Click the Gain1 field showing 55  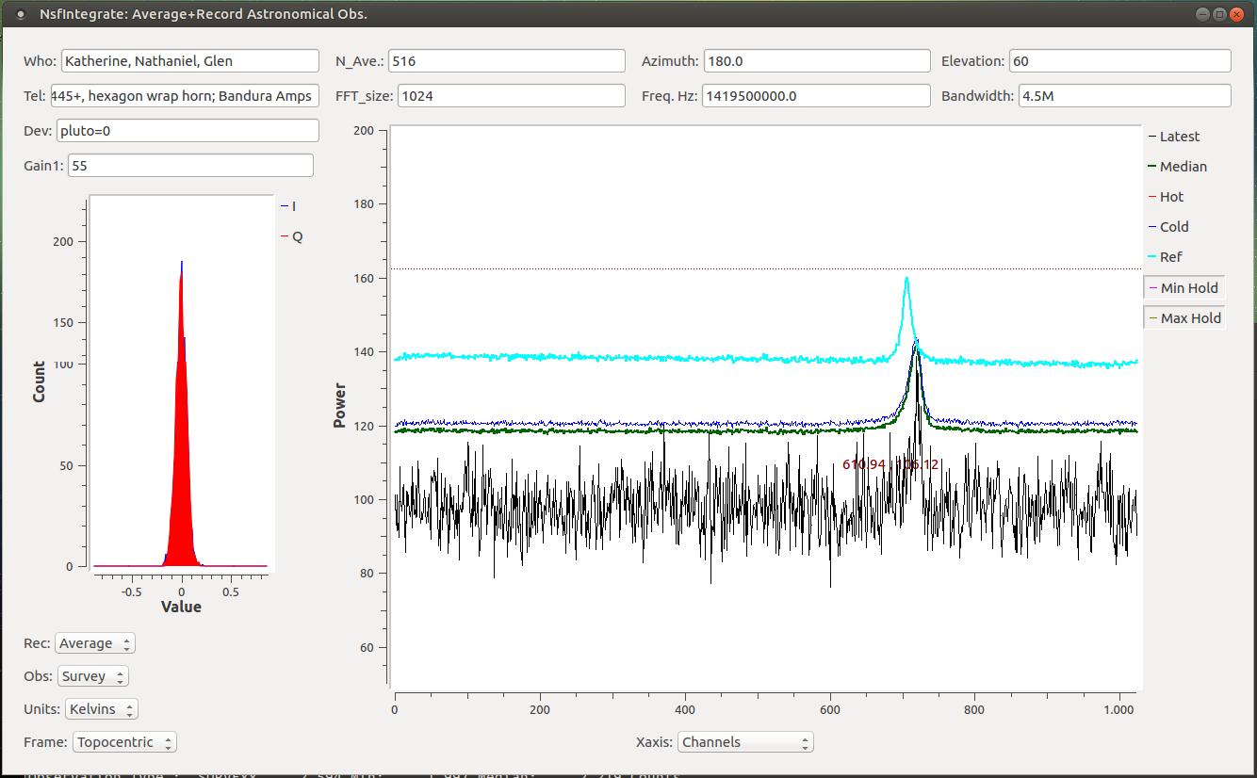click(x=189, y=166)
